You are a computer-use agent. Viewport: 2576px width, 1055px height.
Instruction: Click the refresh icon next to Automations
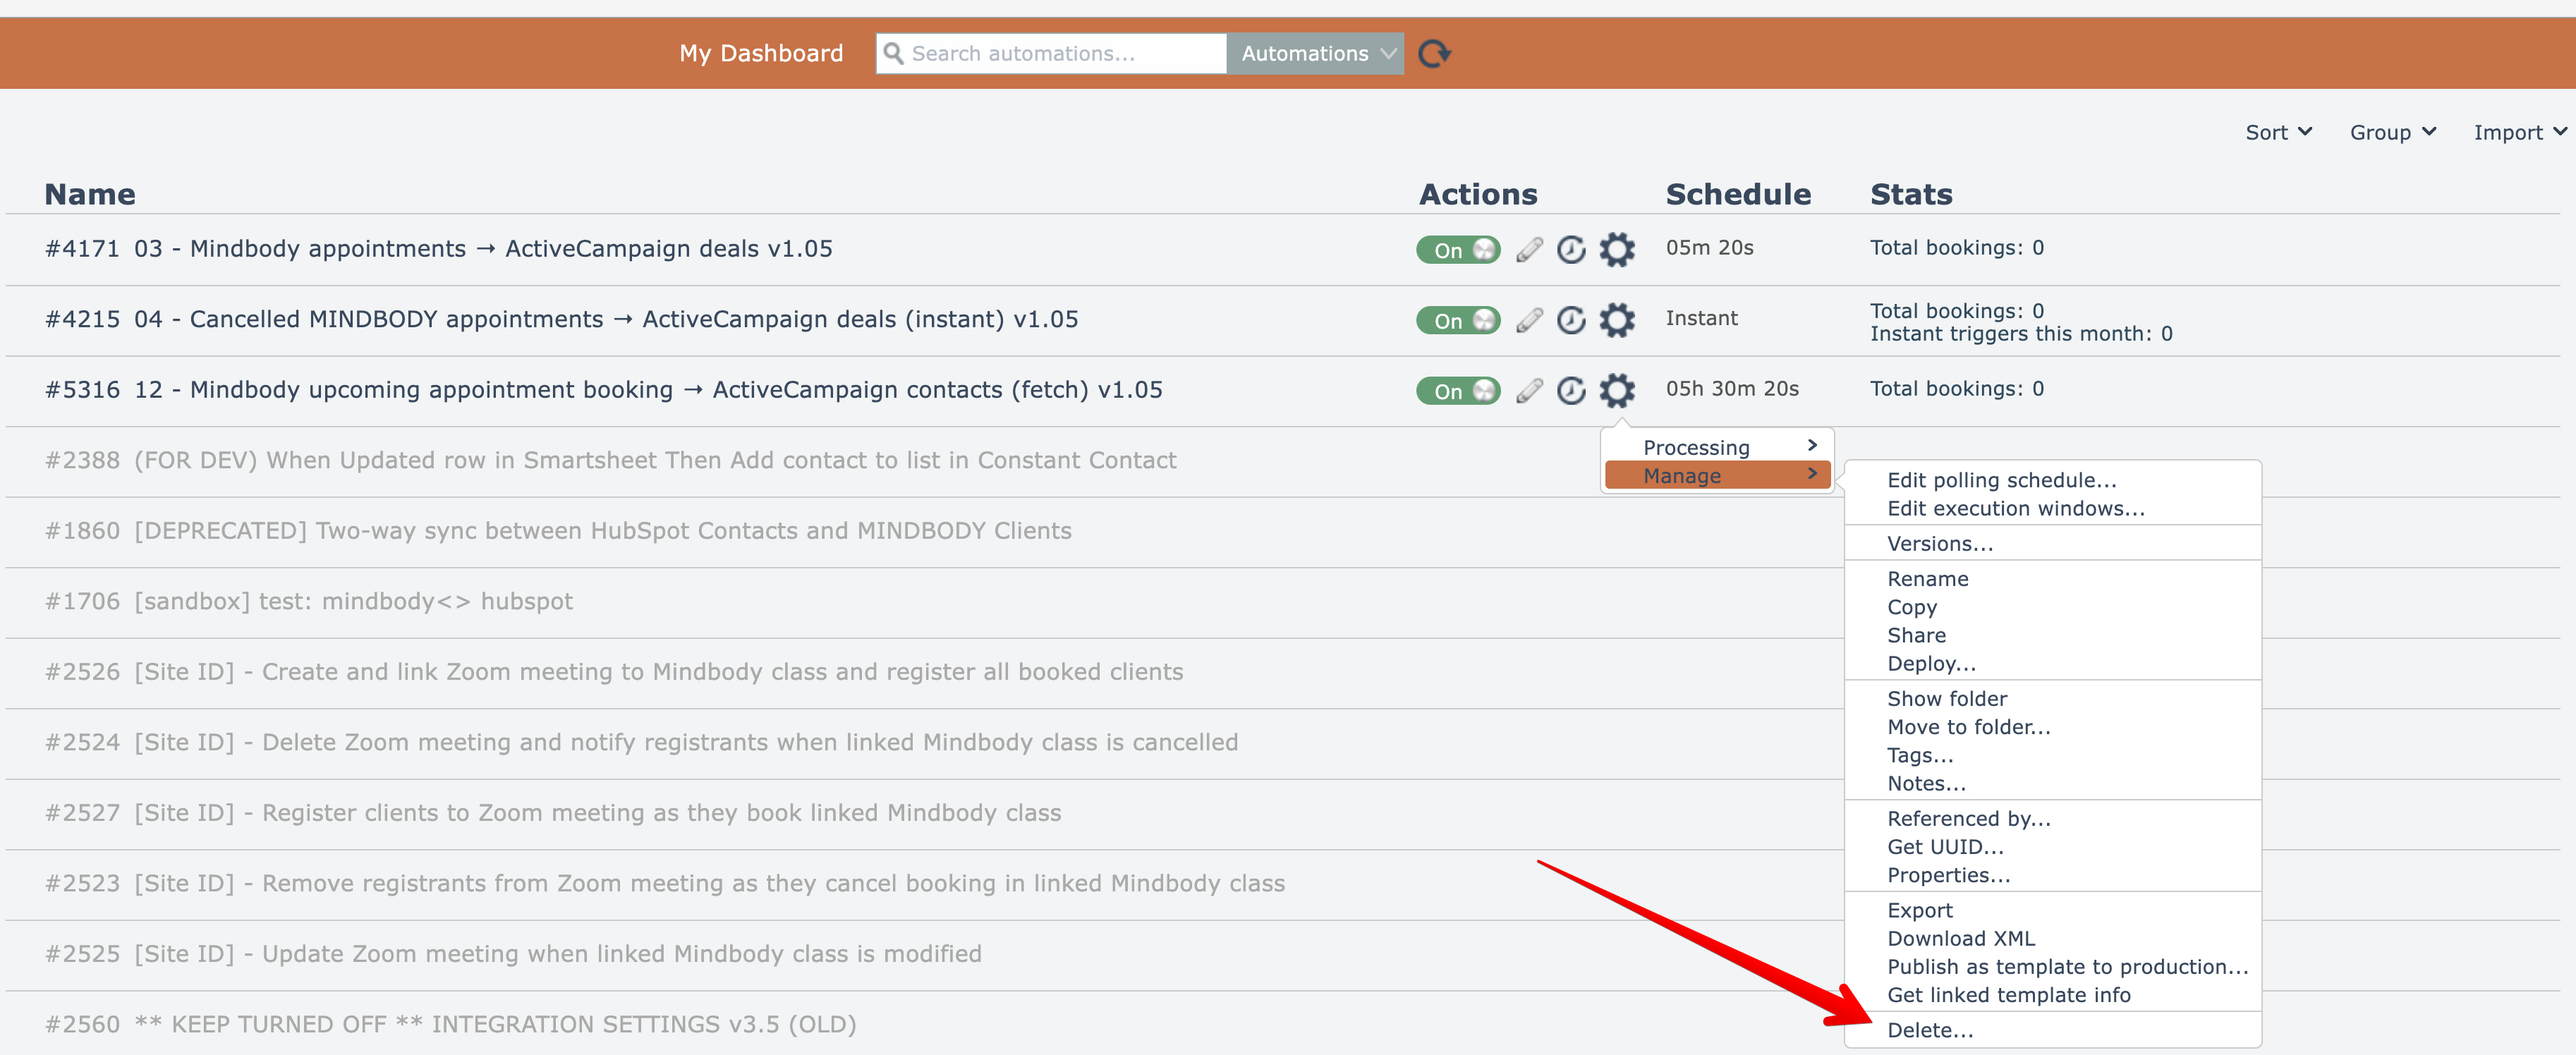pyautogui.click(x=1434, y=53)
